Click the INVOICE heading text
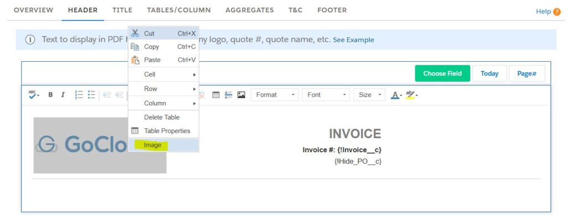Image resolution: width=568 pixels, height=216 pixels. click(355, 134)
